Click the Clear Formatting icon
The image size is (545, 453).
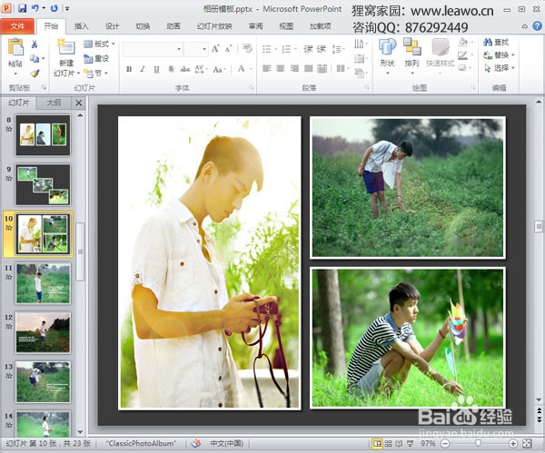[247, 48]
